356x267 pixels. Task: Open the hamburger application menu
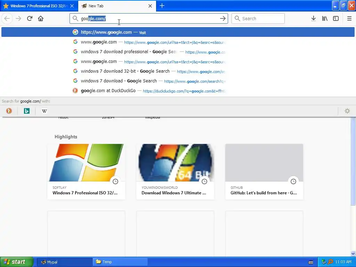click(x=349, y=18)
